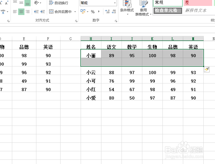Apply the 解释性文本 cell style
Screen dimensions: 215x164
(x=198, y=10)
